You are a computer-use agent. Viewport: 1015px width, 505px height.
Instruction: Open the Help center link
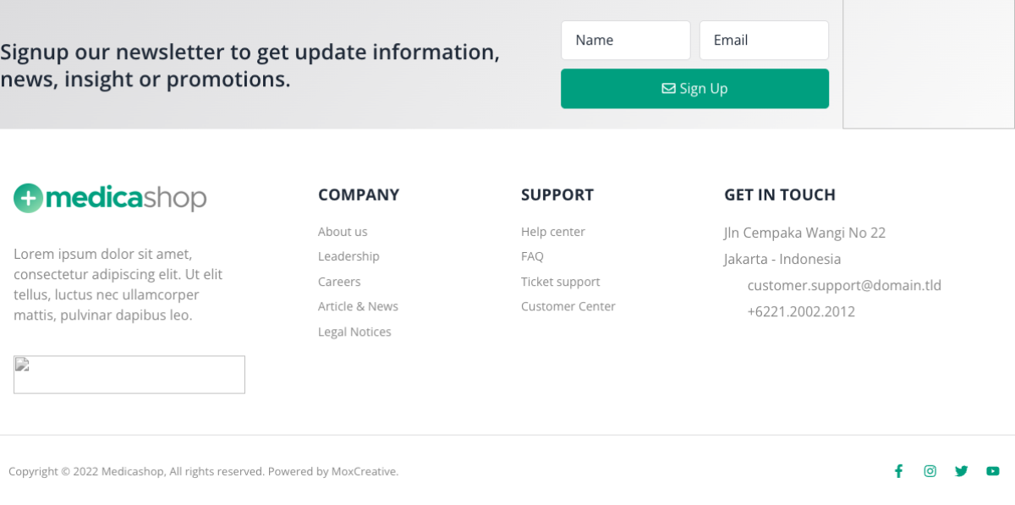pyautogui.click(x=553, y=232)
